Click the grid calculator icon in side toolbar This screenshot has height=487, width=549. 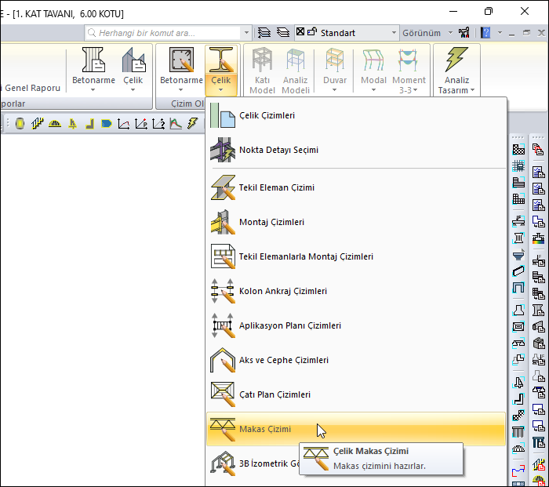[x=518, y=166]
